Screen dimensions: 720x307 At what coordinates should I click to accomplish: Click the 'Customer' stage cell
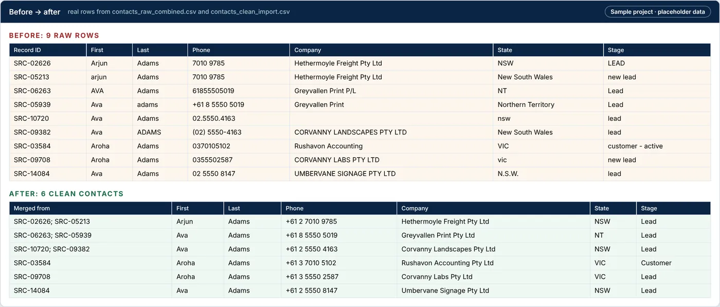[674, 263]
